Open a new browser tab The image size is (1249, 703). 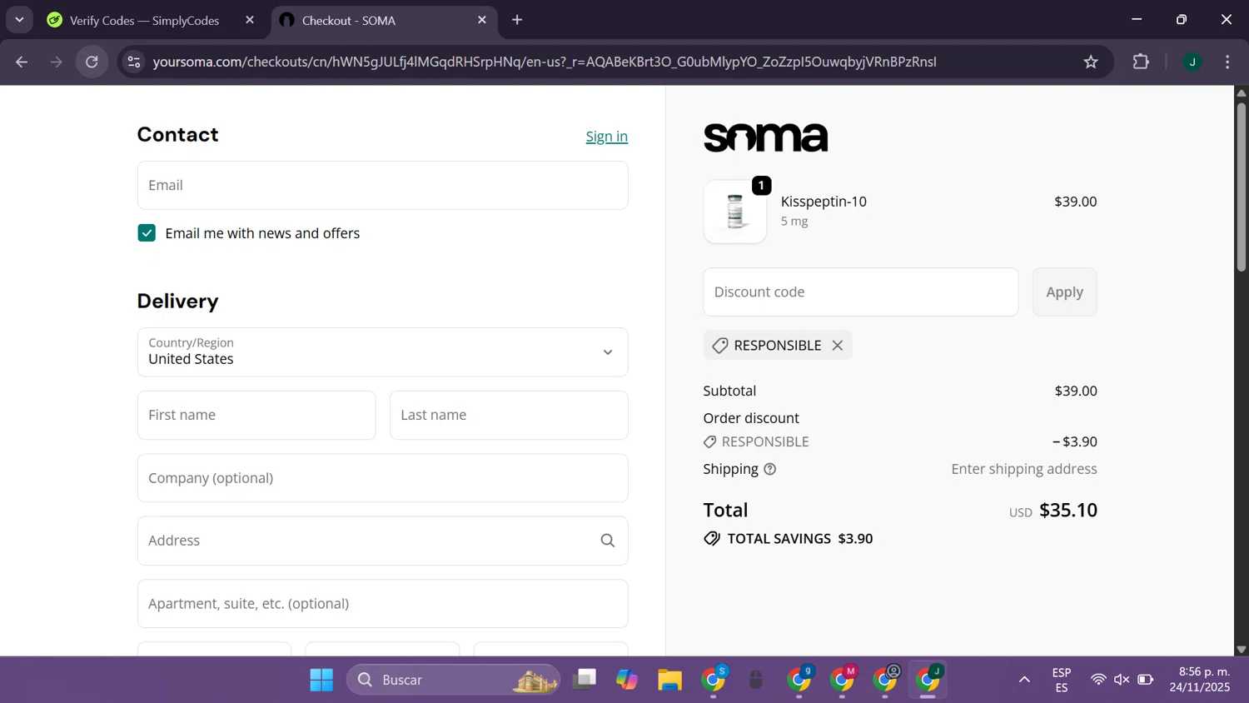517,20
